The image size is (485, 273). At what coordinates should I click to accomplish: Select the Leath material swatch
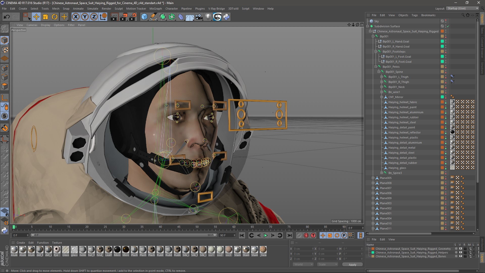pos(109,251)
